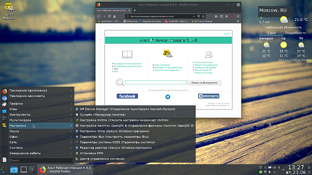
Task: Open Firefox library icon
Action: tap(216, 16)
